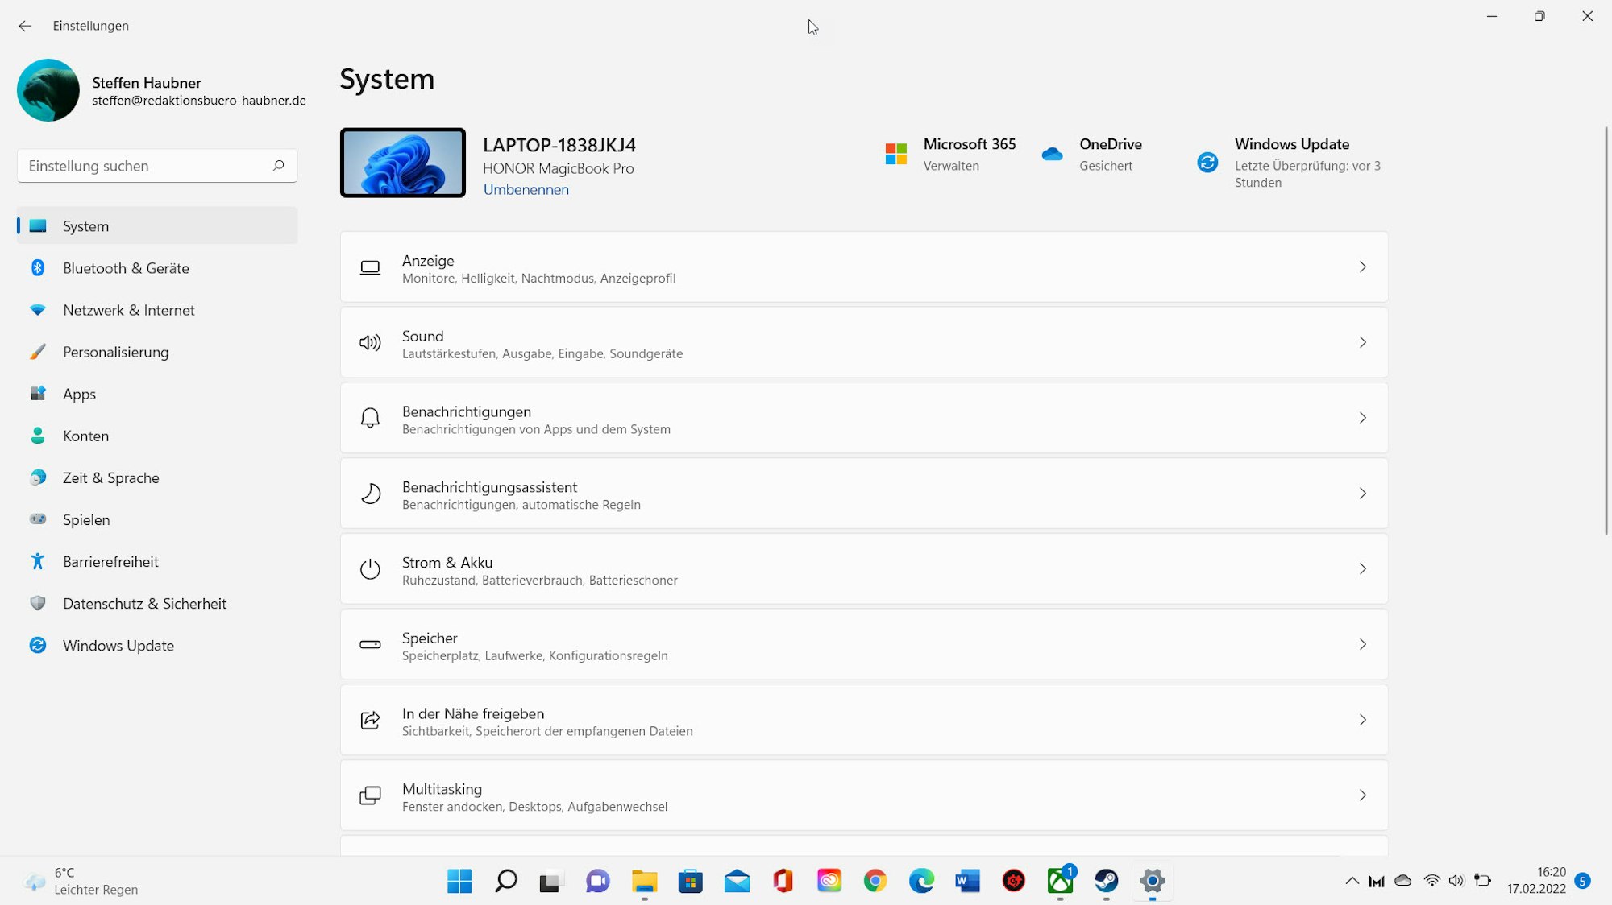Viewport: 1612px width, 905px height.
Task: Show hidden tray icons via the chevron
Action: pos(1352,881)
